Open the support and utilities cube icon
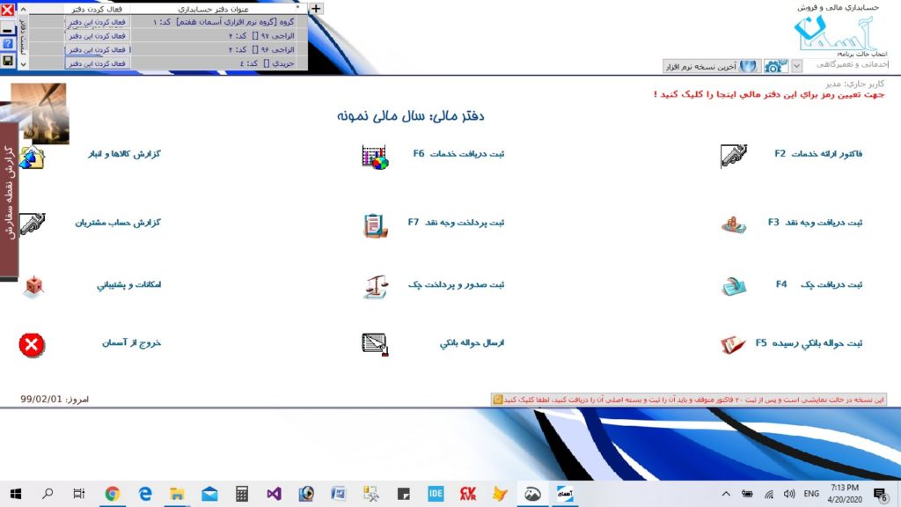The image size is (901, 507). 32,286
